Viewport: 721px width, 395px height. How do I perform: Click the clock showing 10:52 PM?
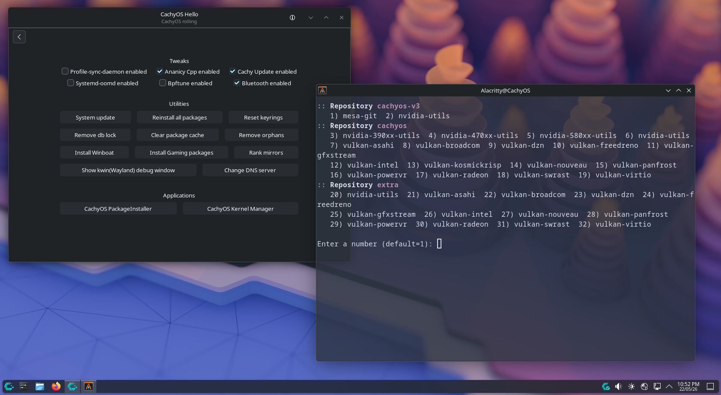pos(688,386)
